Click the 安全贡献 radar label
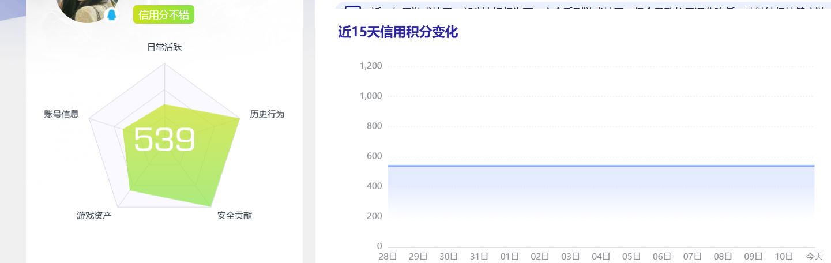The image size is (831, 263). point(235,216)
